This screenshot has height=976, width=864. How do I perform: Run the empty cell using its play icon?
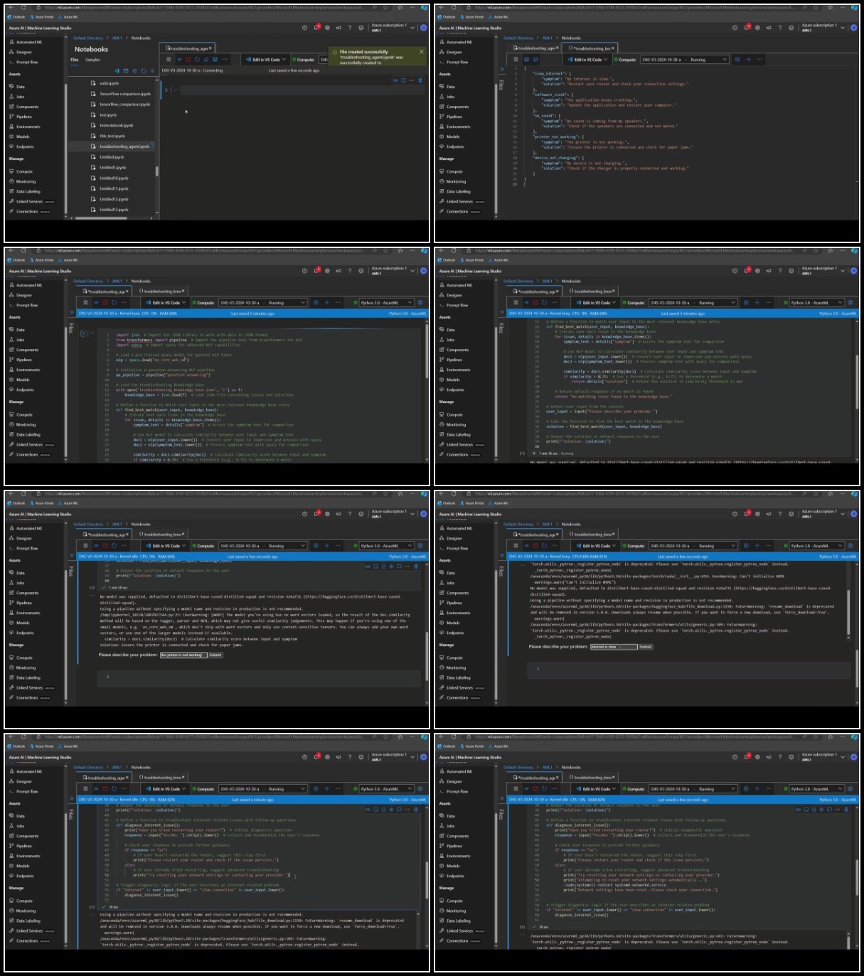pos(166,90)
